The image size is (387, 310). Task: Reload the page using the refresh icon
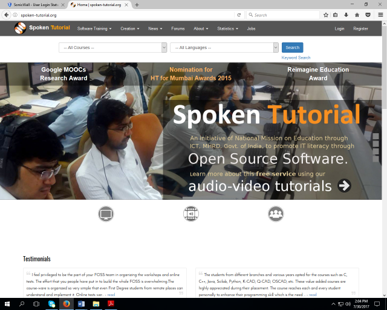click(239, 15)
